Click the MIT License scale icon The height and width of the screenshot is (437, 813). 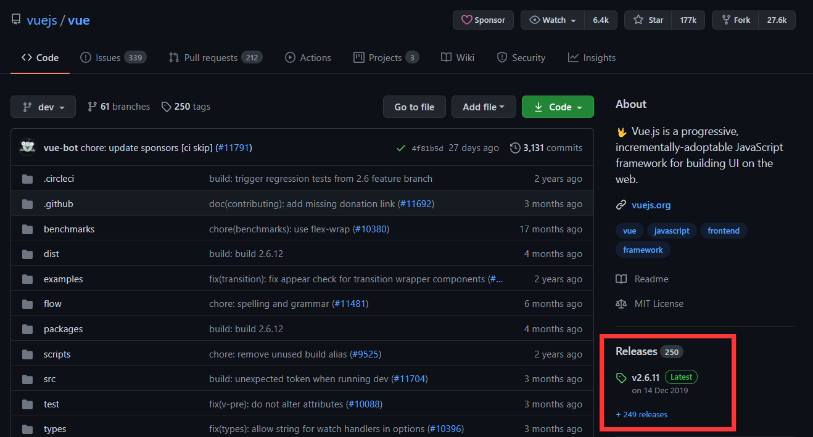coord(621,304)
